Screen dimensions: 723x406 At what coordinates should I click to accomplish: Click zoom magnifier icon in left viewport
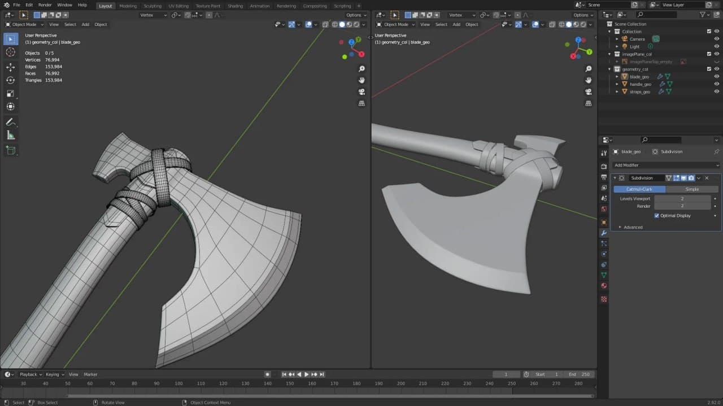[x=361, y=69]
